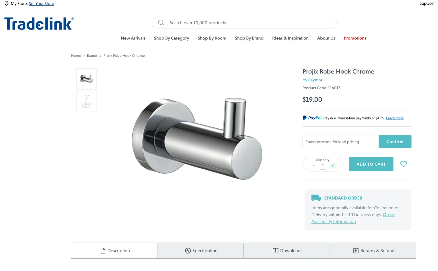The image size is (438, 271).
Task: Click the postcode entry field
Action: (x=340, y=142)
